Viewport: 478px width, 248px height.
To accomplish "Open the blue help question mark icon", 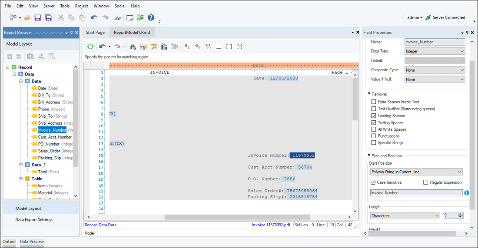I will pos(151,18).
